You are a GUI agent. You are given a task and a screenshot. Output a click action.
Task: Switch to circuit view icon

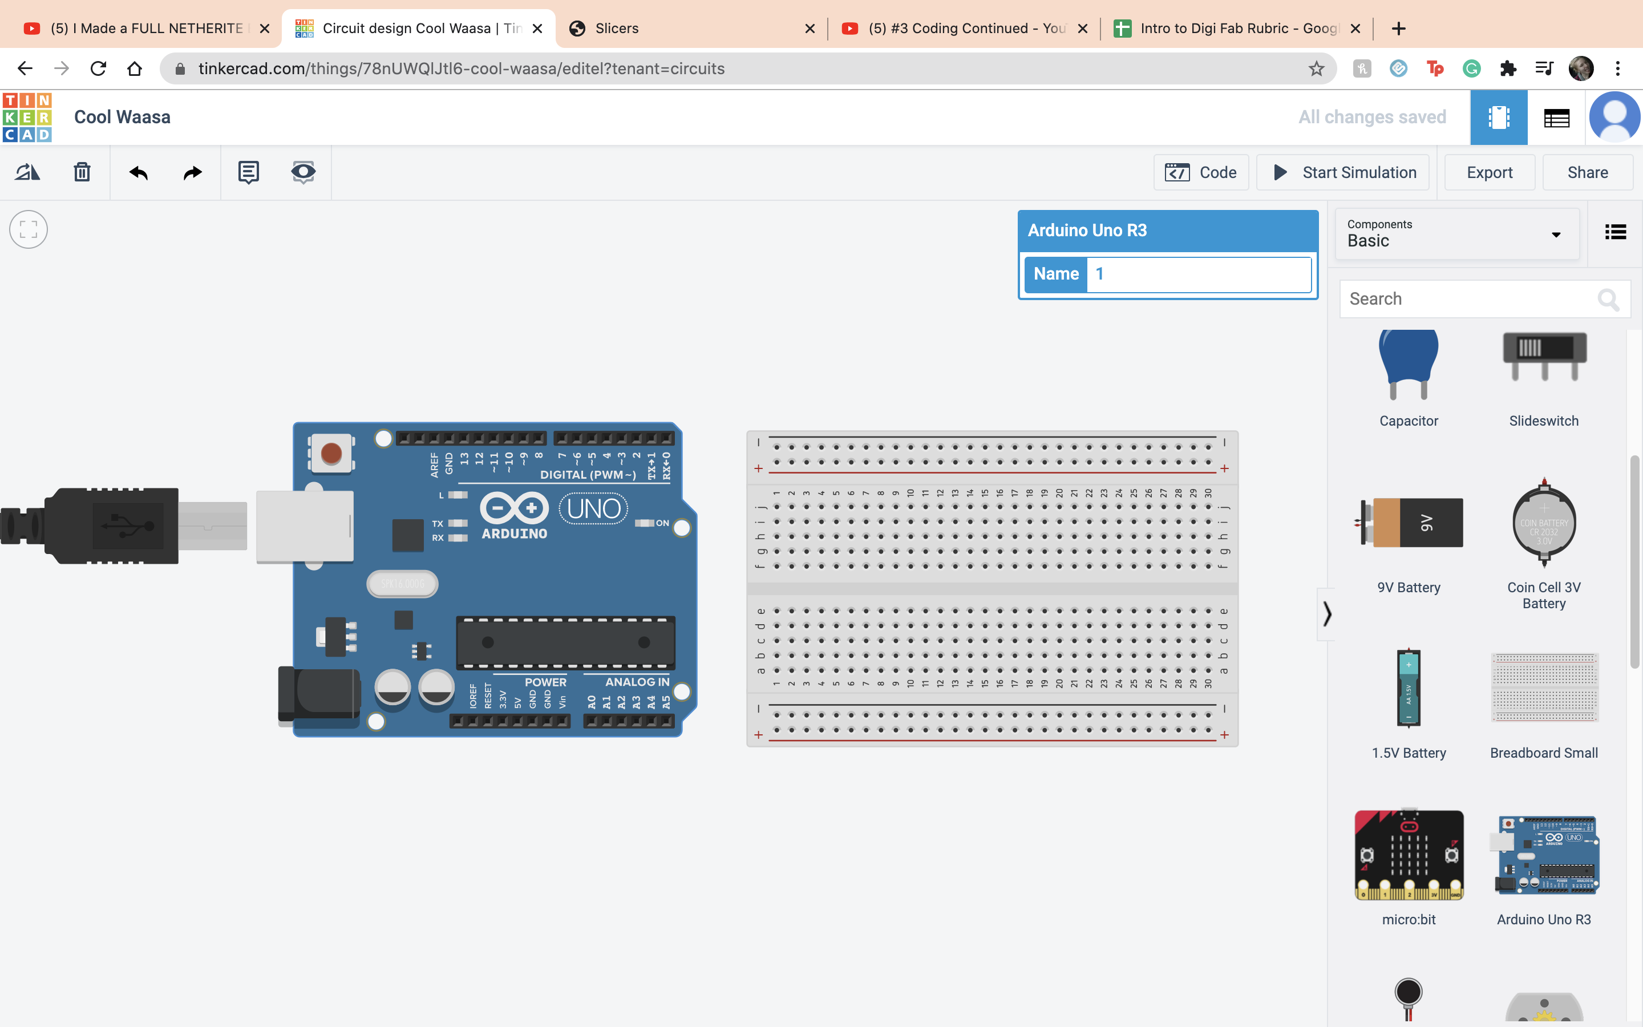1499,118
